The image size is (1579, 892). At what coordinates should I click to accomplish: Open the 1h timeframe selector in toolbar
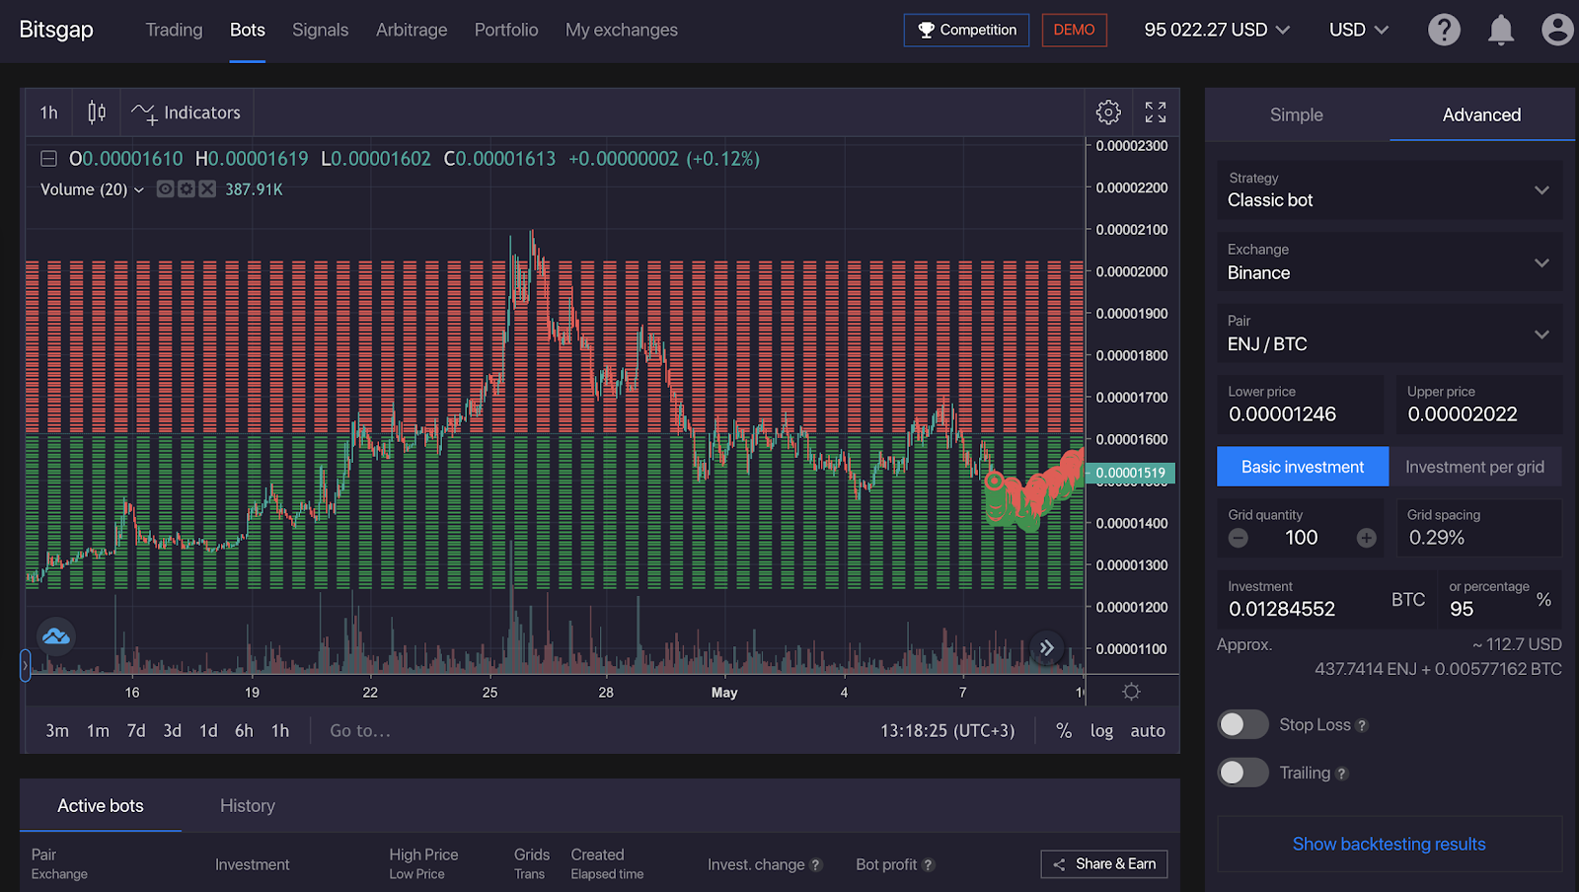[x=49, y=112]
